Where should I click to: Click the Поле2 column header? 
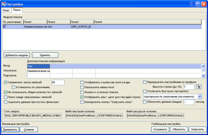tap(59, 22)
